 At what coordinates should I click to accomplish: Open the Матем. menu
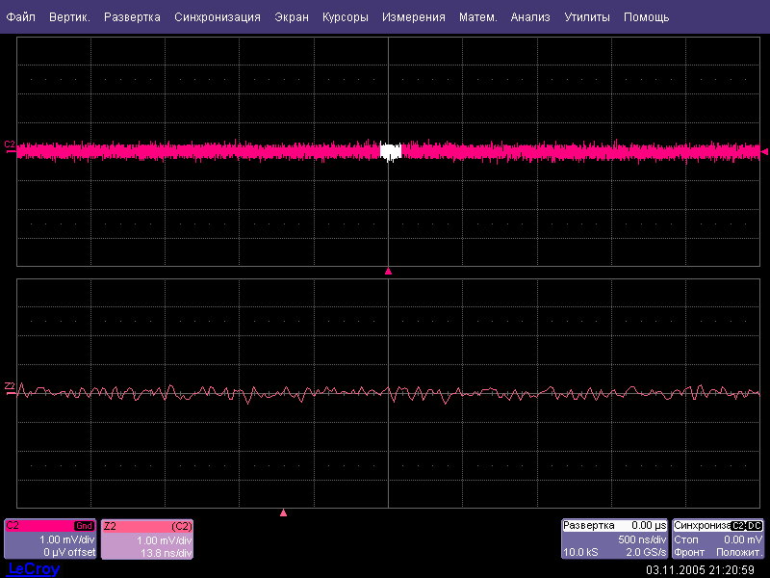click(477, 17)
